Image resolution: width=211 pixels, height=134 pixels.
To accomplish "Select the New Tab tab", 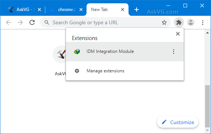I will (108, 10).
